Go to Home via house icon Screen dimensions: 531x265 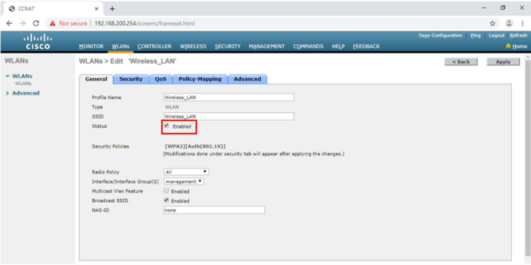(x=508, y=47)
